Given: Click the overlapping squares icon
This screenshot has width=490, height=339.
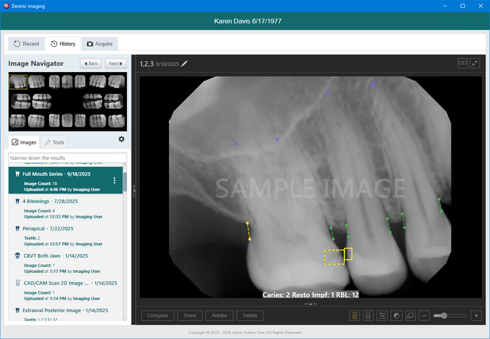Looking at the screenshot, I should coord(410,315).
